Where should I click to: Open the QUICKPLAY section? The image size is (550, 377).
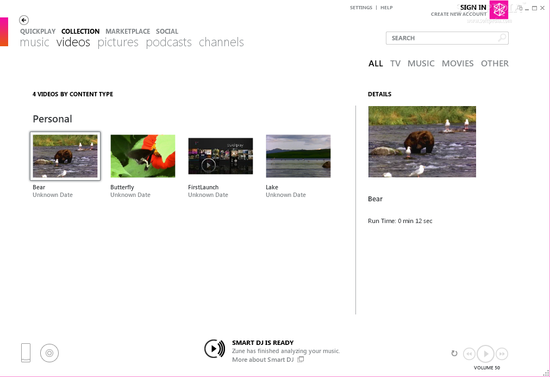pos(38,31)
